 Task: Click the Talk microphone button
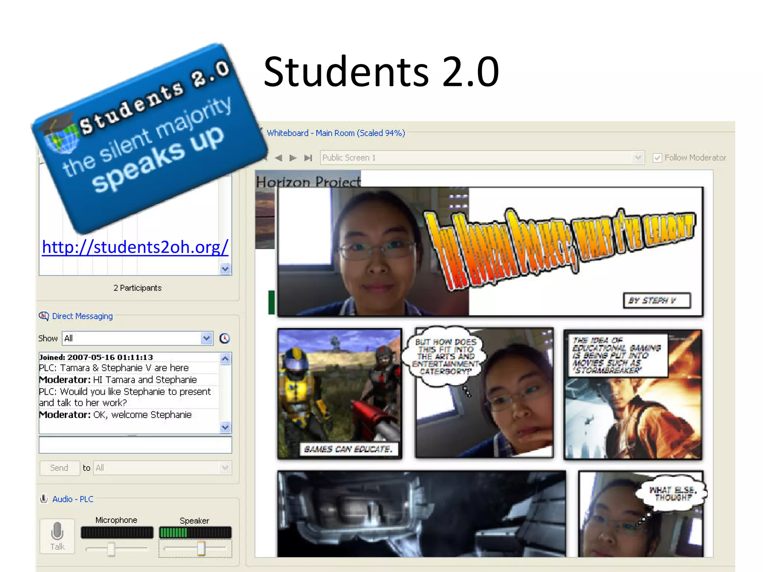point(57,536)
